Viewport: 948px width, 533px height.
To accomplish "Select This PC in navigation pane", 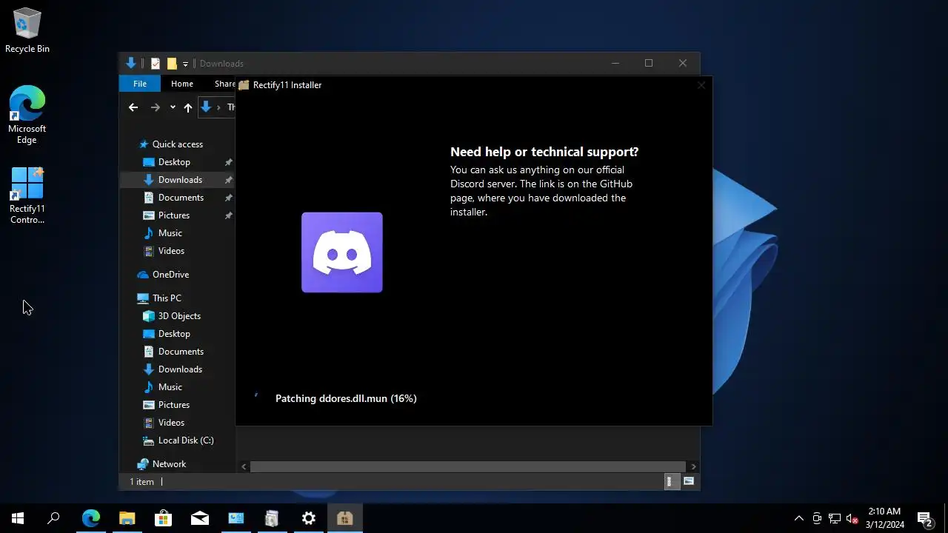I will coord(167,298).
